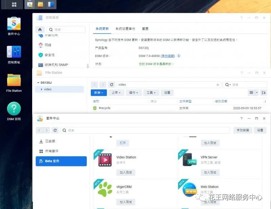
Task: Go back in Package Center
Action: click(39, 130)
